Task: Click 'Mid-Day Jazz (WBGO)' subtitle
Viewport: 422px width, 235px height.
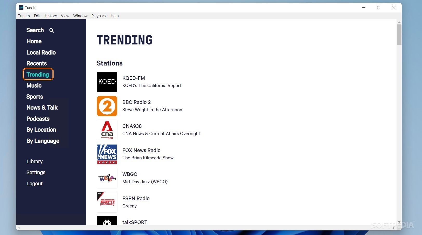Action: [x=145, y=182]
